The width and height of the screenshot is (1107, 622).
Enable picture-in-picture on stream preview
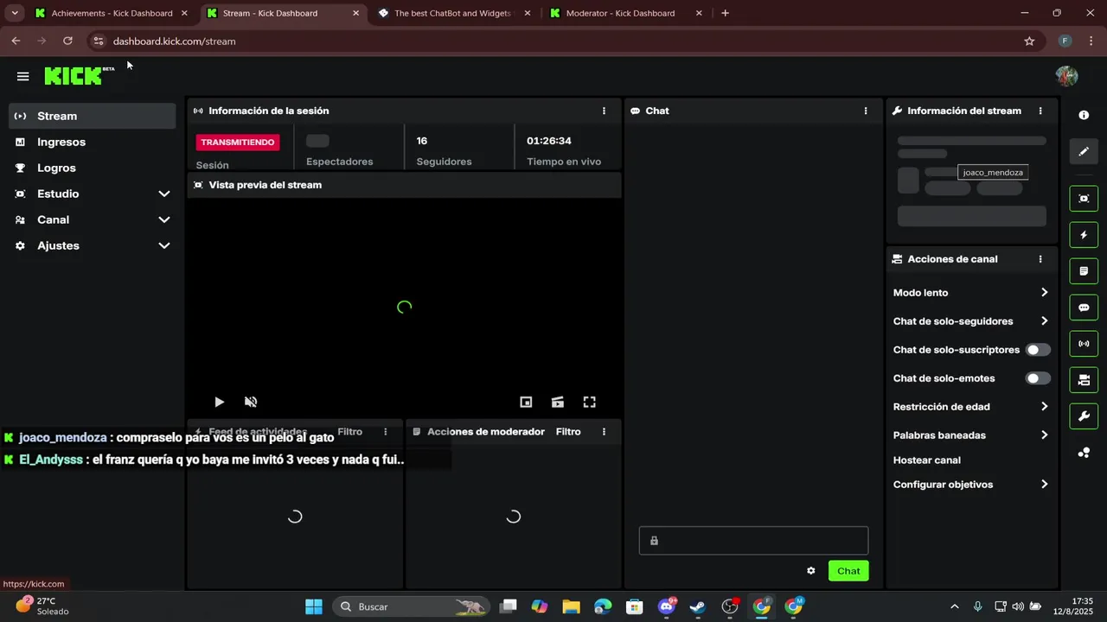pyautogui.click(x=526, y=402)
